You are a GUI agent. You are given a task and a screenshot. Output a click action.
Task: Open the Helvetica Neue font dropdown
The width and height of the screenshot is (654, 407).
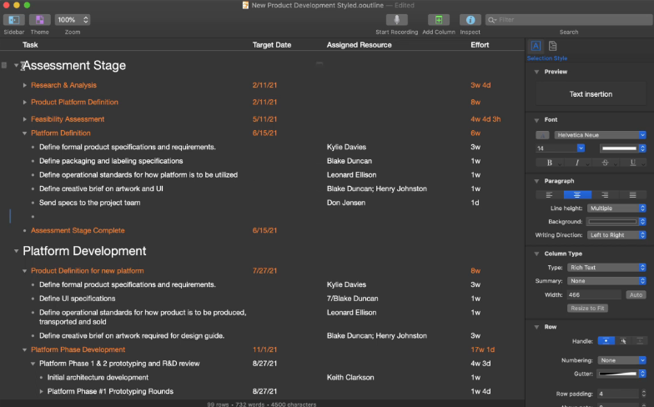[x=601, y=135]
